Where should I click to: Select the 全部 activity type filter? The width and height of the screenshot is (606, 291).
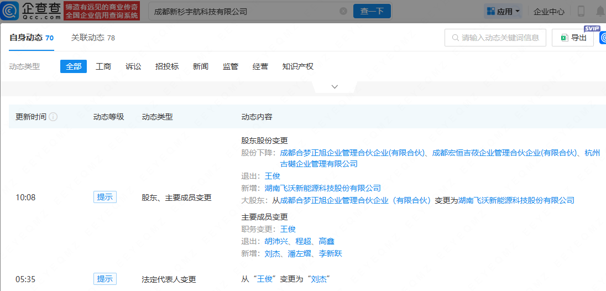[x=74, y=66]
